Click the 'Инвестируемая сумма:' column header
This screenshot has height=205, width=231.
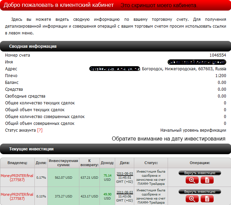[63, 163]
